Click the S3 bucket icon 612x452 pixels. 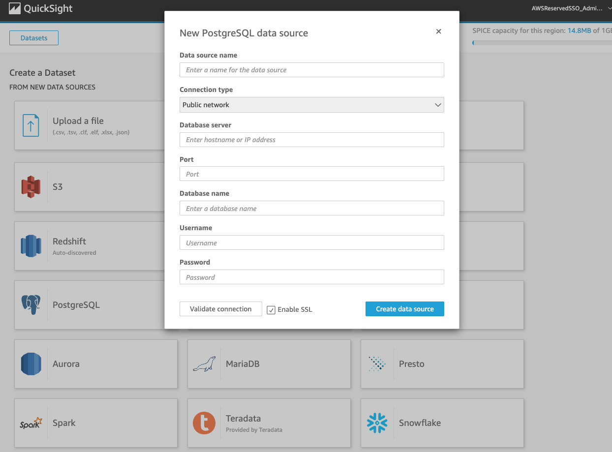(x=31, y=187)
